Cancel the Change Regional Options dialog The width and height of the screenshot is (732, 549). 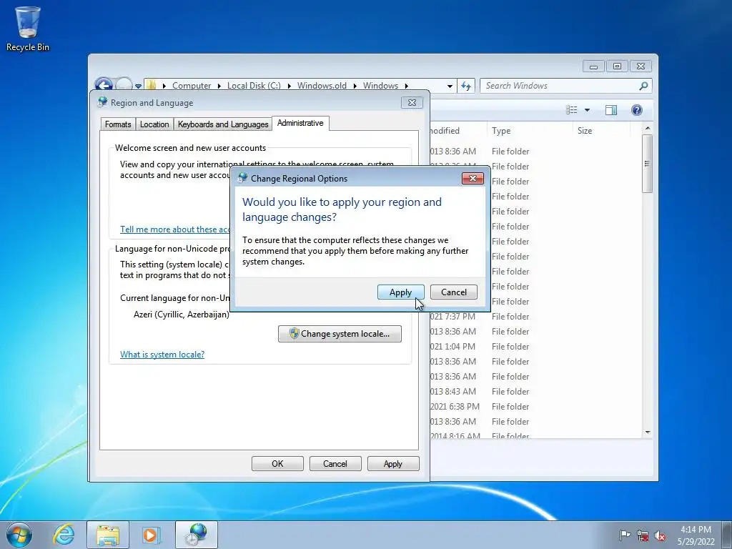pos(454,292)
